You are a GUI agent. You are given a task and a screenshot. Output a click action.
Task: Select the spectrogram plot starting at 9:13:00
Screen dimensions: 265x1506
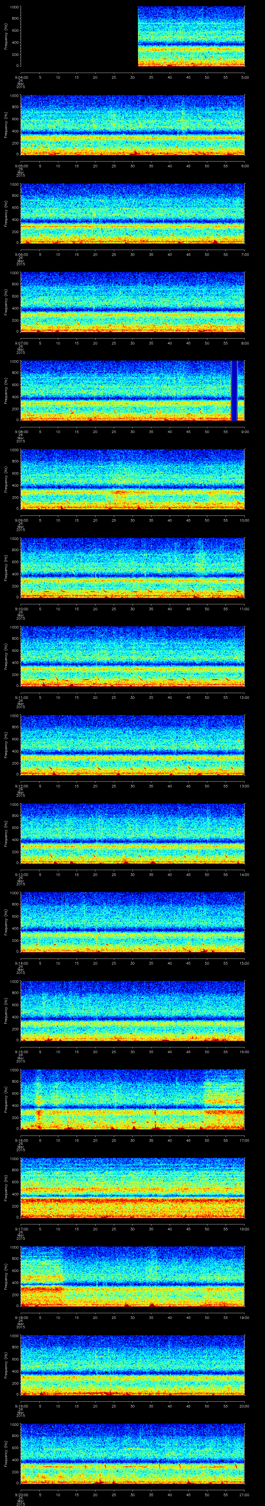[x=133, y=833]
